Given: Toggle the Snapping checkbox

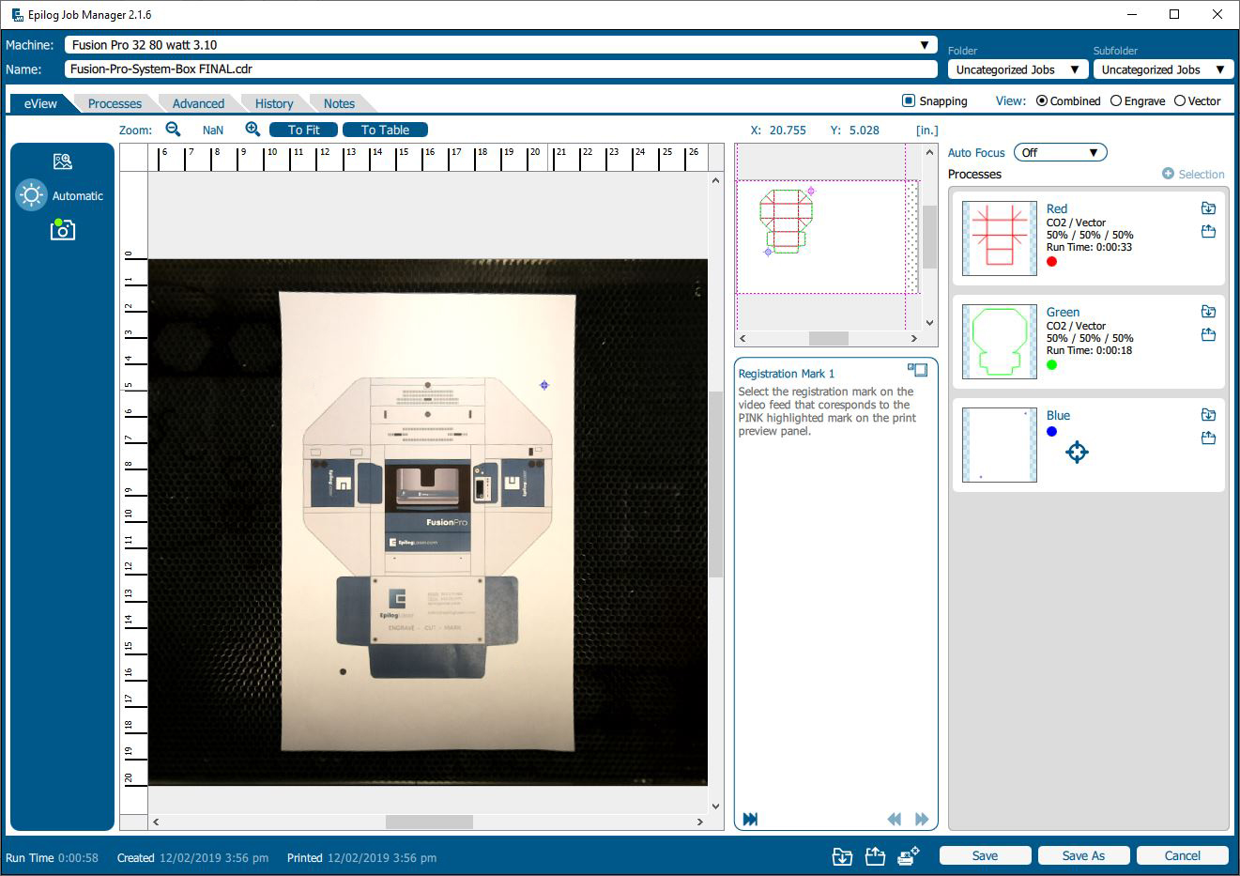Looking at the screenshot, I should [908, 100].
